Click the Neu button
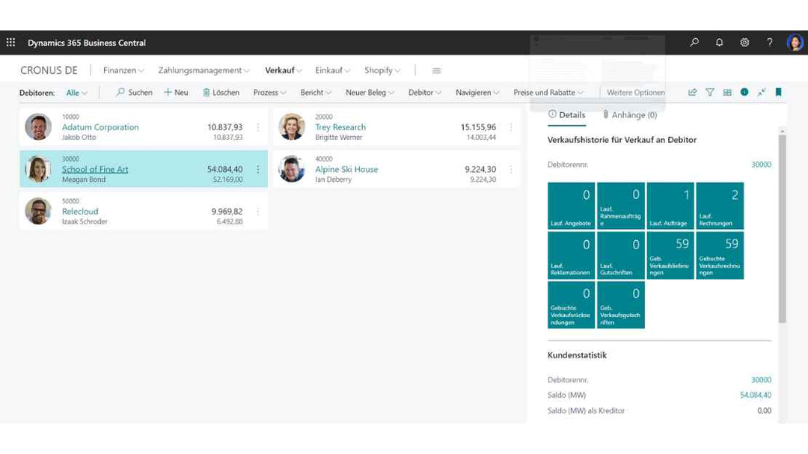Screen dimensions: 808x454 point(177,93)
